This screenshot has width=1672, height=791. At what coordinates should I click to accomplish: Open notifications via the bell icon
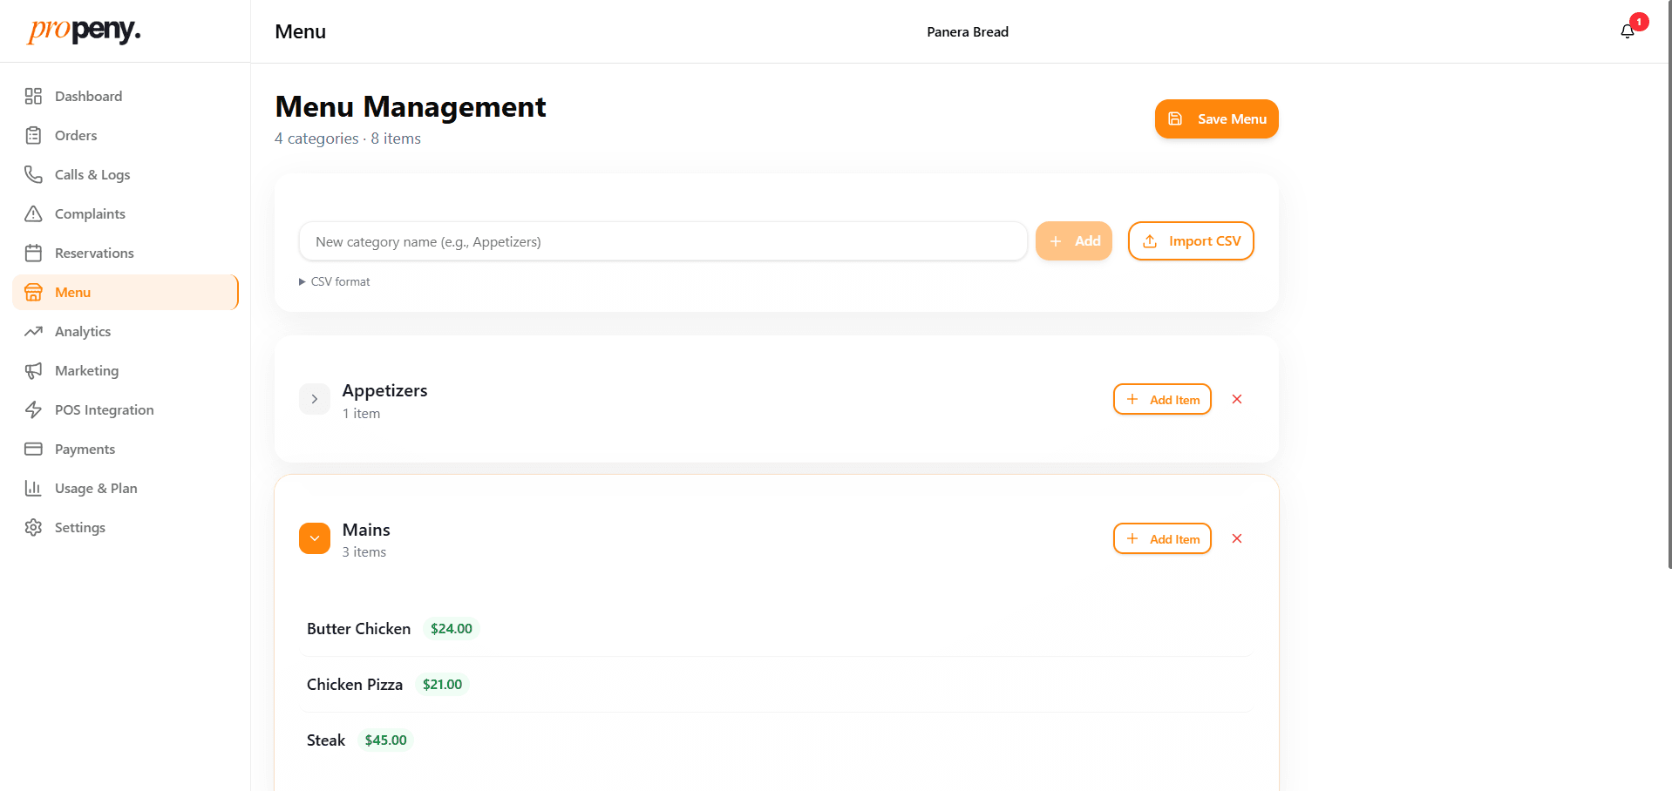pos(1628,31)
